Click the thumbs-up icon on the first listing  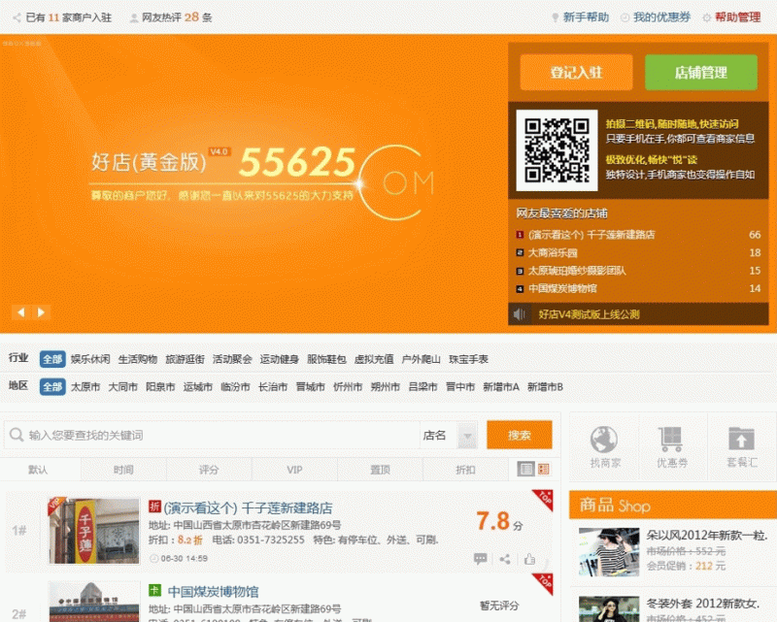[x=529, y=559]
